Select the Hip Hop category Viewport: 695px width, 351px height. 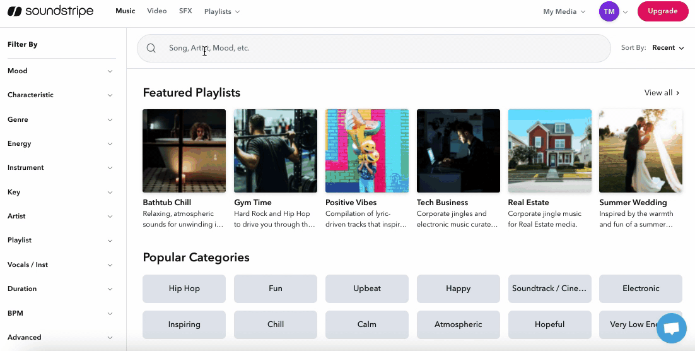(x=184, y=289)
